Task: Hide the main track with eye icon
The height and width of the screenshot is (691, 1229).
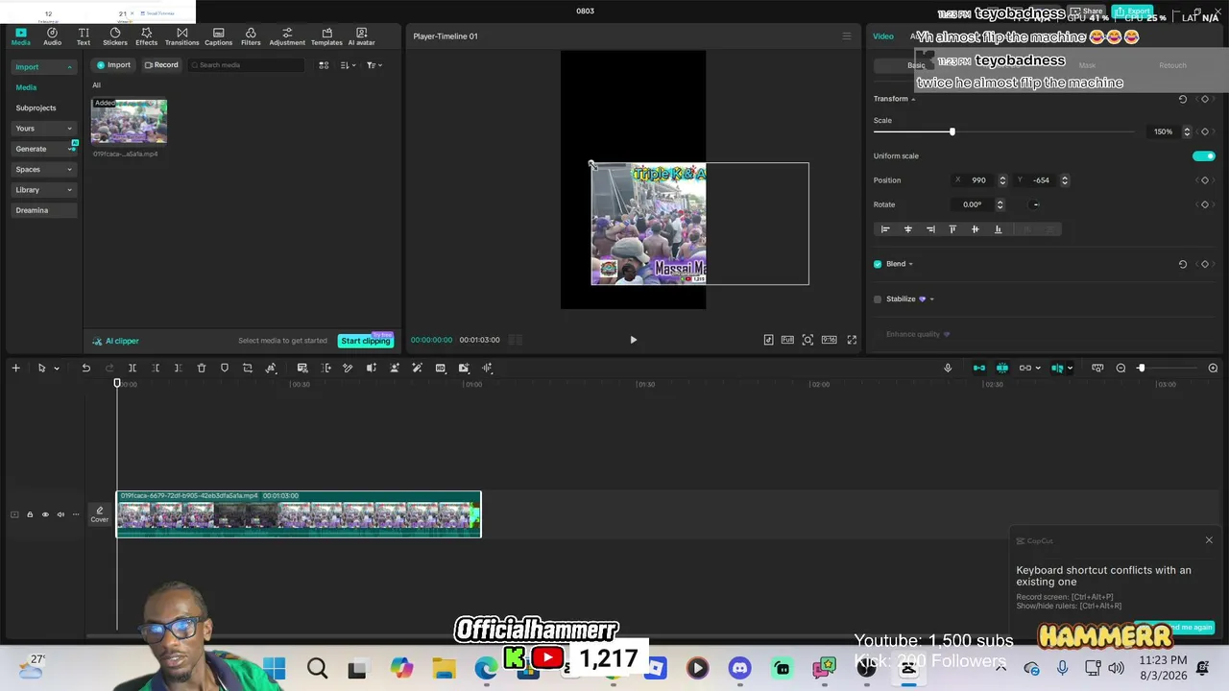Action: [x=45, y=514]
